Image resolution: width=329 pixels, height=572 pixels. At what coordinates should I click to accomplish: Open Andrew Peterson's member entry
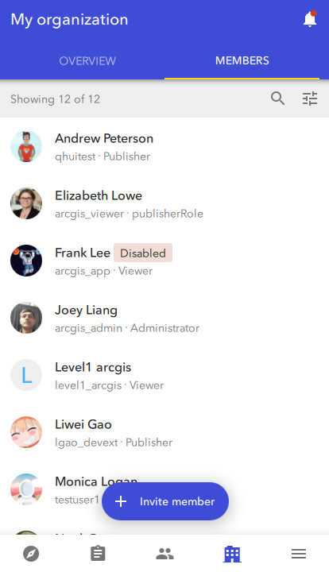point(164,146)
